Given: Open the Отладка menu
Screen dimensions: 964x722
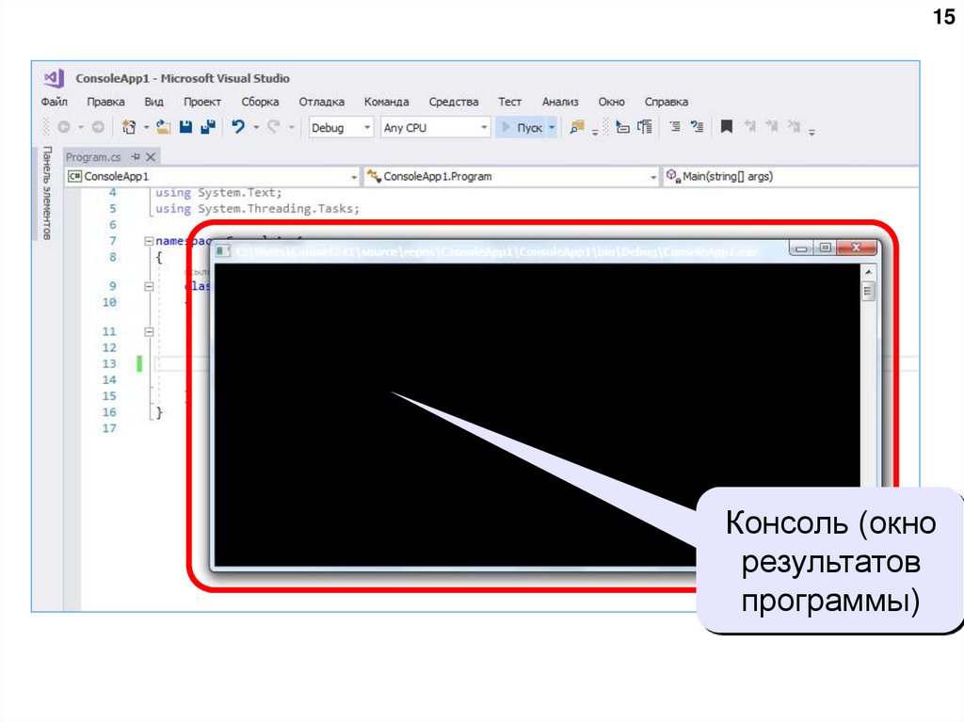Looking at the screenshot, I should (321, 102).
